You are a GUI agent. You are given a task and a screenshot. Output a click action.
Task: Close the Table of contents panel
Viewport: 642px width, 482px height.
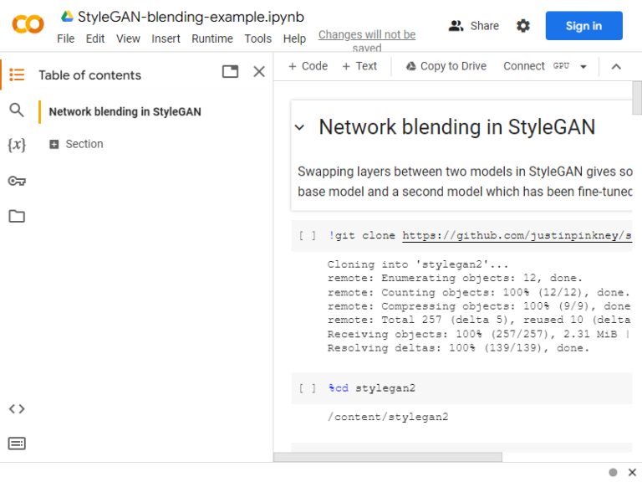pos(259,72)
